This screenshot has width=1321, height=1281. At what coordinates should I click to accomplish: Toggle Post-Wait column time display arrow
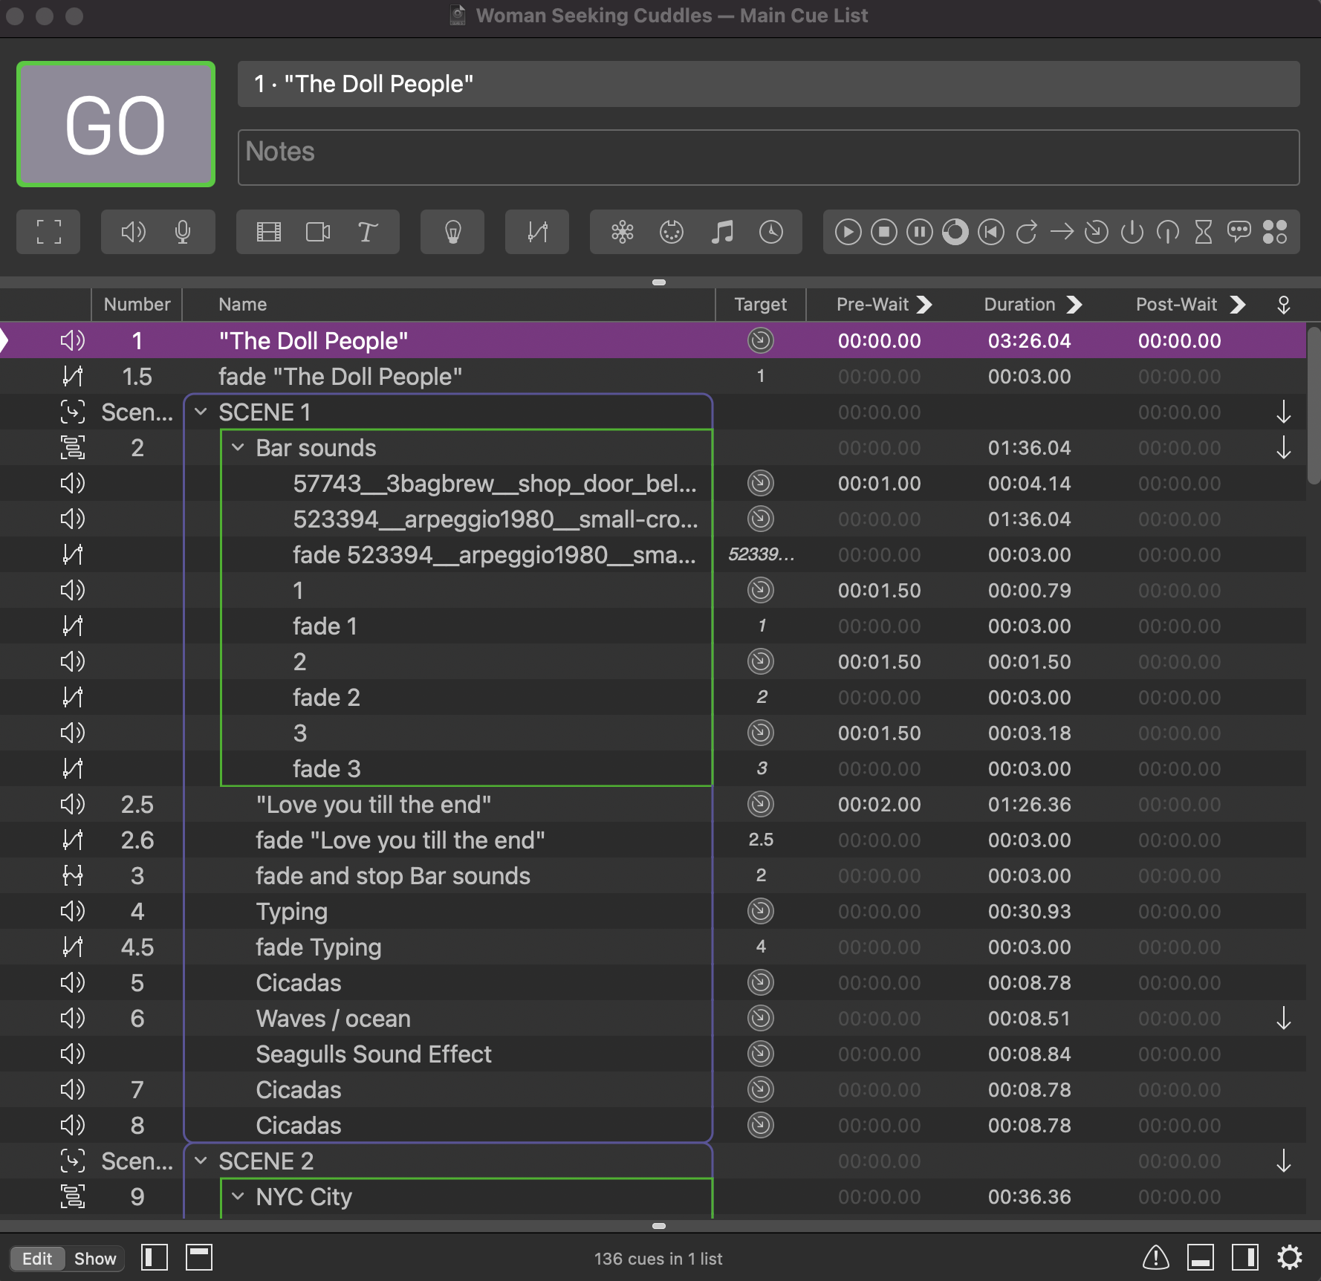1238,305
